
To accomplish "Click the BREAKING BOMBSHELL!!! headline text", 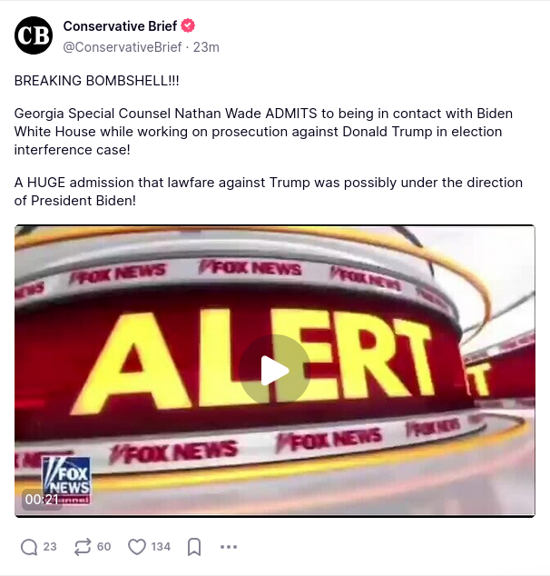I will (x=96, y=81).
